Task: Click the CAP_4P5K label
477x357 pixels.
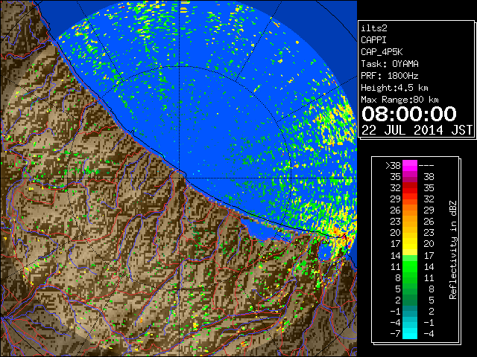Action: point(382,52)
